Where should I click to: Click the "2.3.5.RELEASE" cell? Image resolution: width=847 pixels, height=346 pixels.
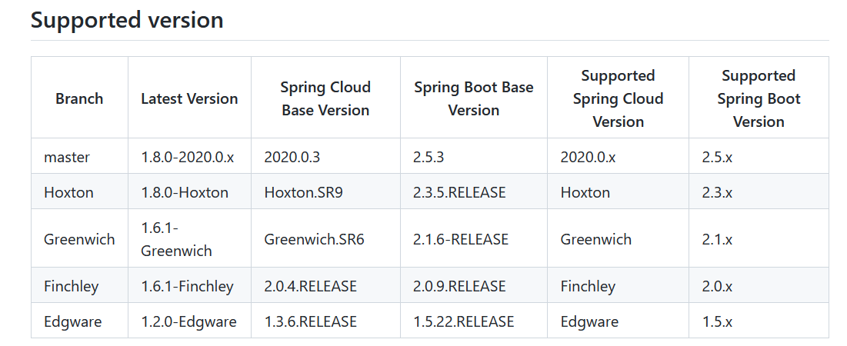459,192
